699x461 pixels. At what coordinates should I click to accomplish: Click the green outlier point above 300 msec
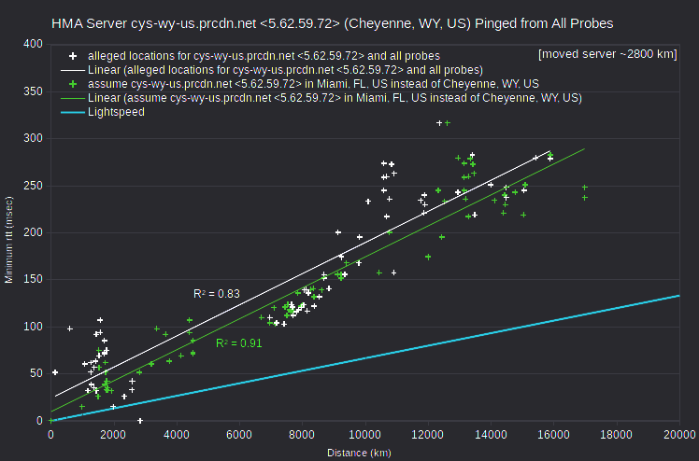pos(448,123)
